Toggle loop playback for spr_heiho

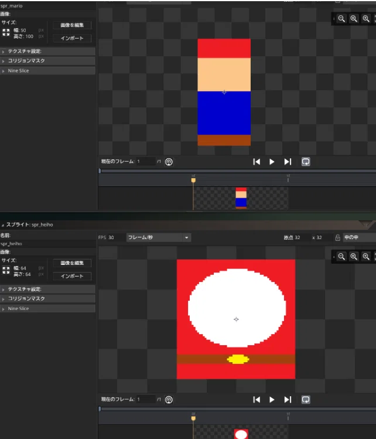tap(306, 400)
